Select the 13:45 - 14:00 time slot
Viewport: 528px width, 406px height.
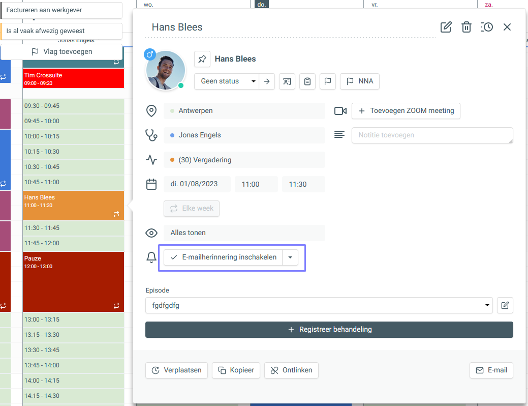73,365
